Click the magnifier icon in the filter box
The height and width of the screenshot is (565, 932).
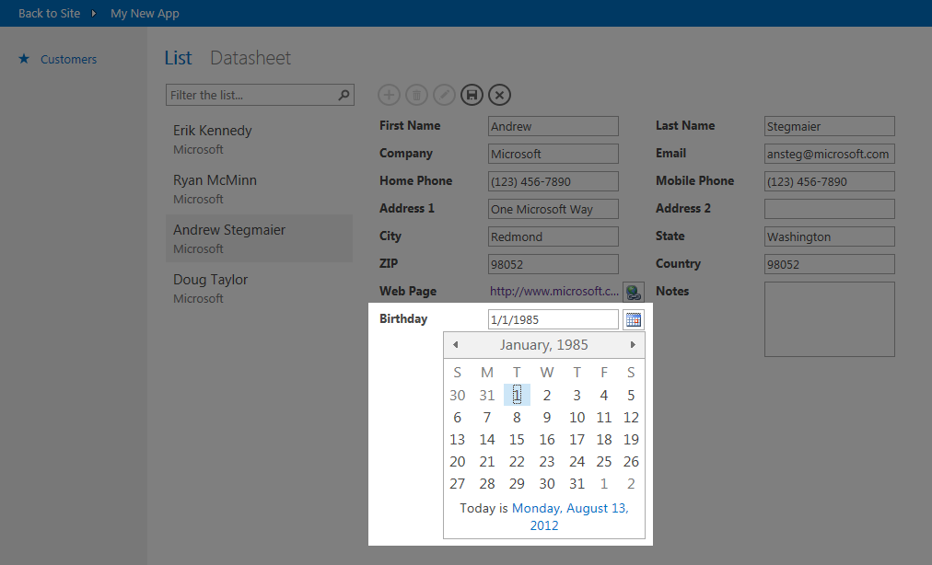343,95
